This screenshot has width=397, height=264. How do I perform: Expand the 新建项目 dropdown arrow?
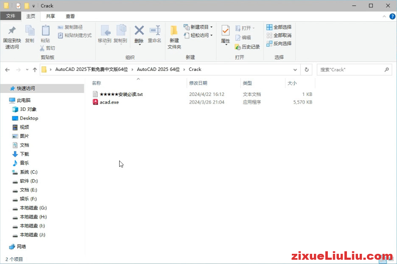[212, 27]
